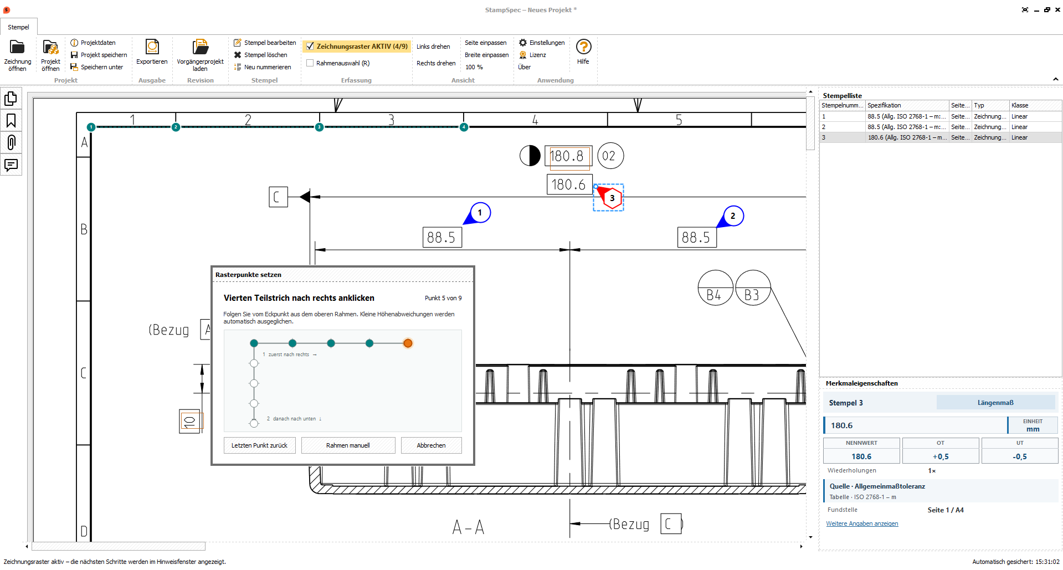Open comments panel in left sidebar
This screenshot has height=570, width=1063.
pyautogui.click(x=11, y=165)
